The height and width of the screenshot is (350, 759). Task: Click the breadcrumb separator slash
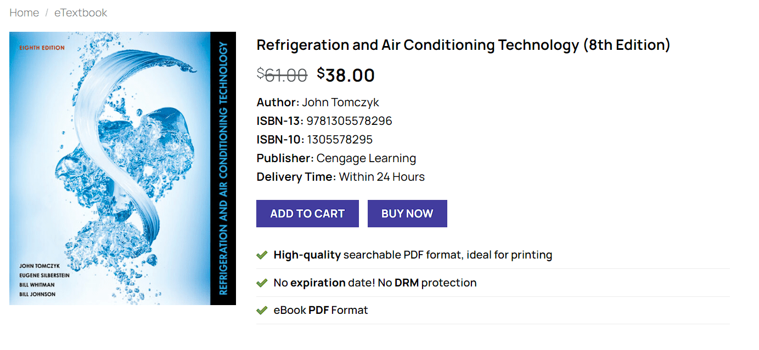pos(47,13)
